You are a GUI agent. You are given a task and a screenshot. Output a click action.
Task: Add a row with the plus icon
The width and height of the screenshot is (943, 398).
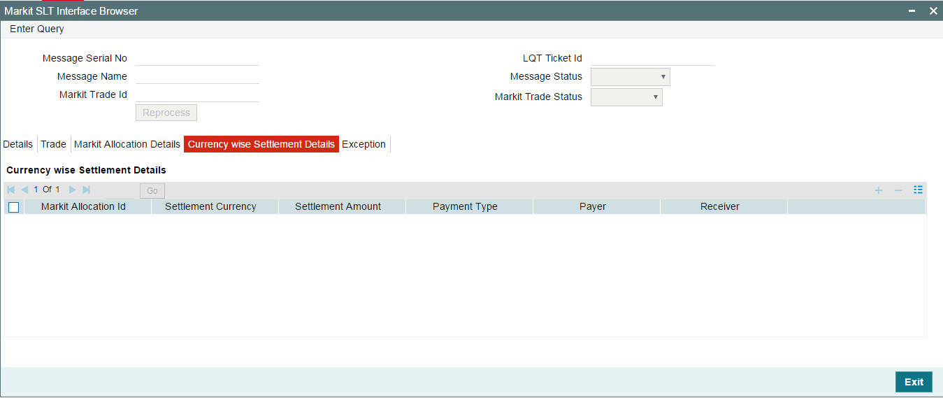pyautogui.click(x=879, y=190)
